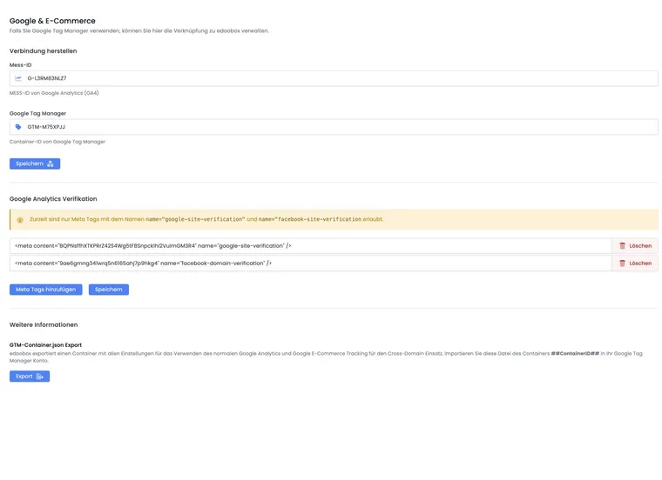662x480 pixels.
Task: Focus the Mess-ID input field
Action: click(x=334, y=78)
